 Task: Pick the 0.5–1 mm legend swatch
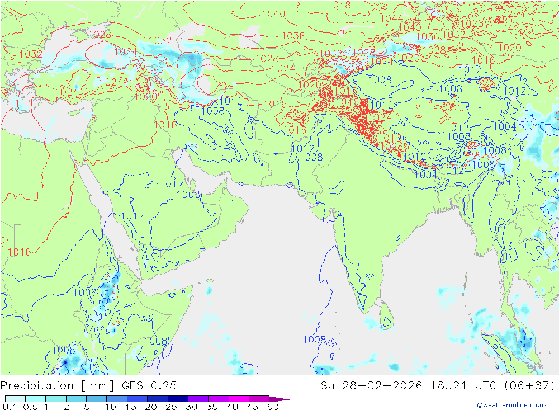35,399
